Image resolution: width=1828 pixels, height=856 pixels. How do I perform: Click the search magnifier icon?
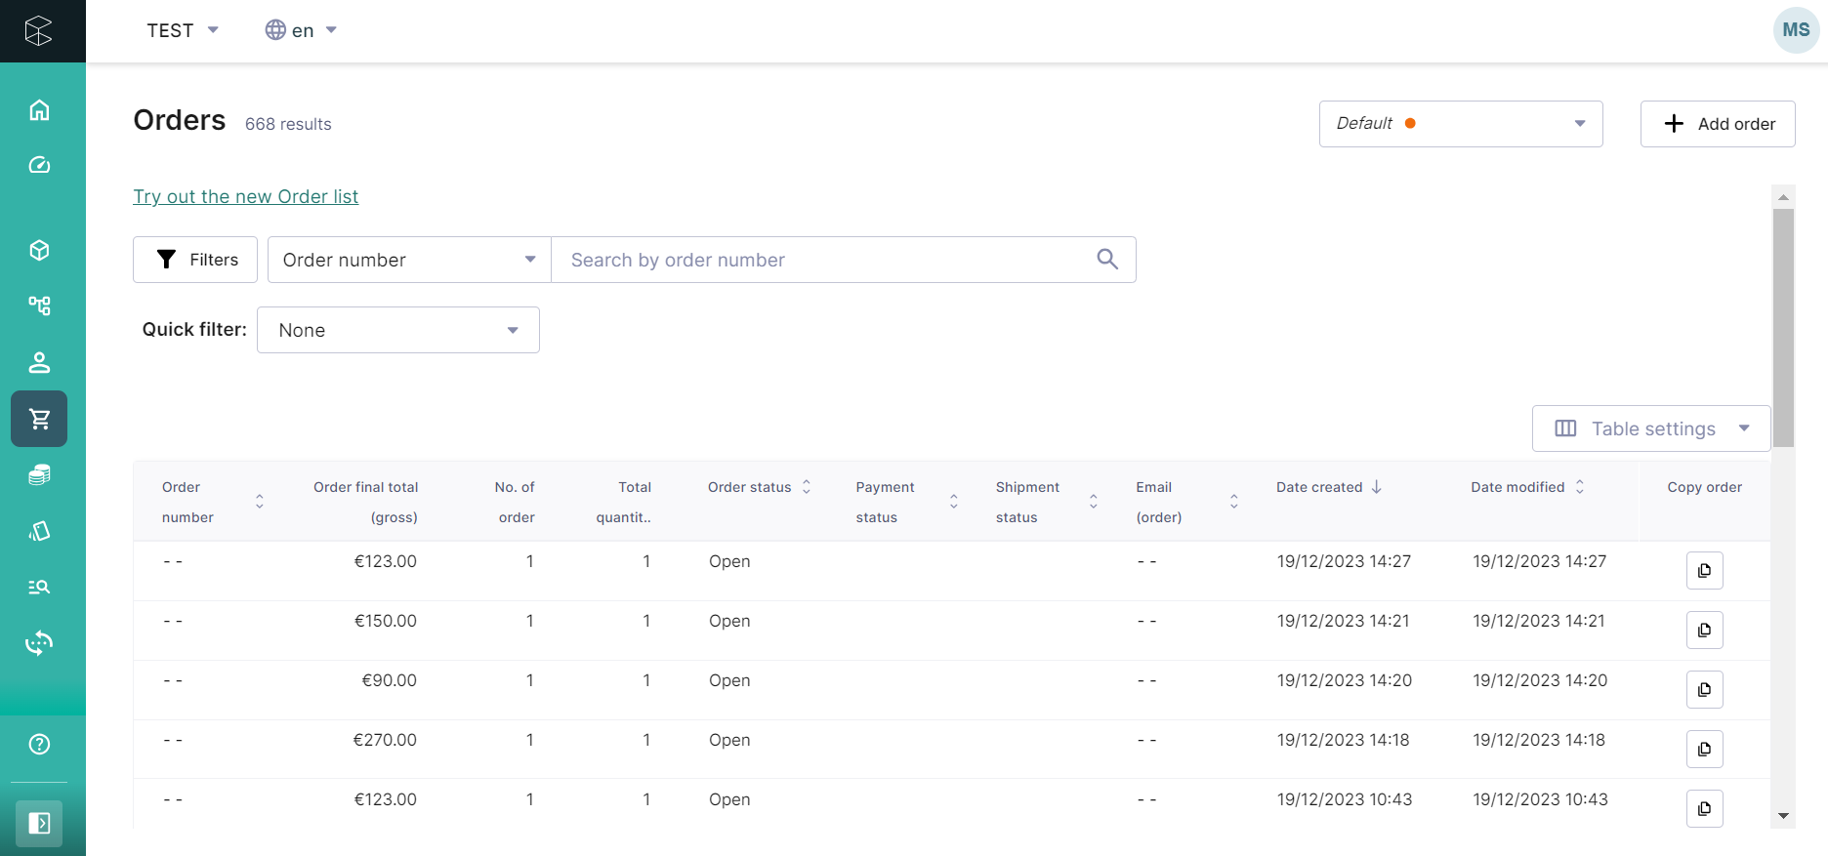(1106, 260)
